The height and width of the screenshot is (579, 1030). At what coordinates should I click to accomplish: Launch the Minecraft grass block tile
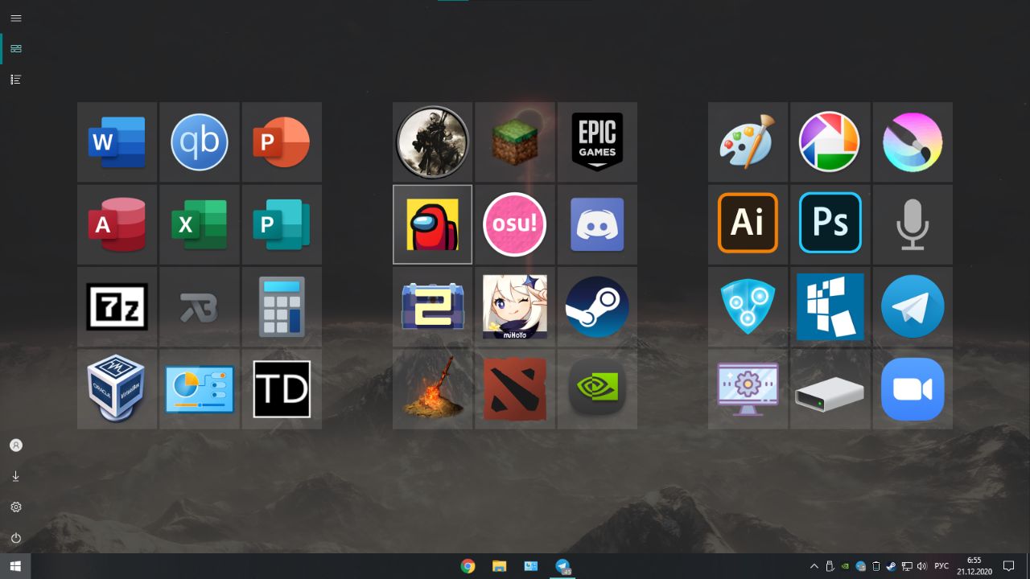click(515, 142)
